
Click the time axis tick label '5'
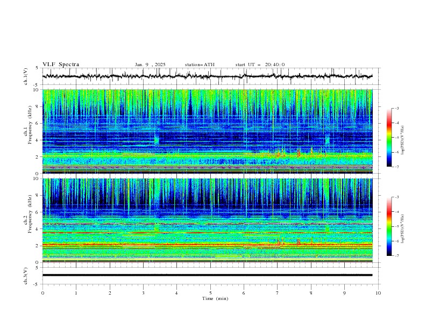pos(210,293)
